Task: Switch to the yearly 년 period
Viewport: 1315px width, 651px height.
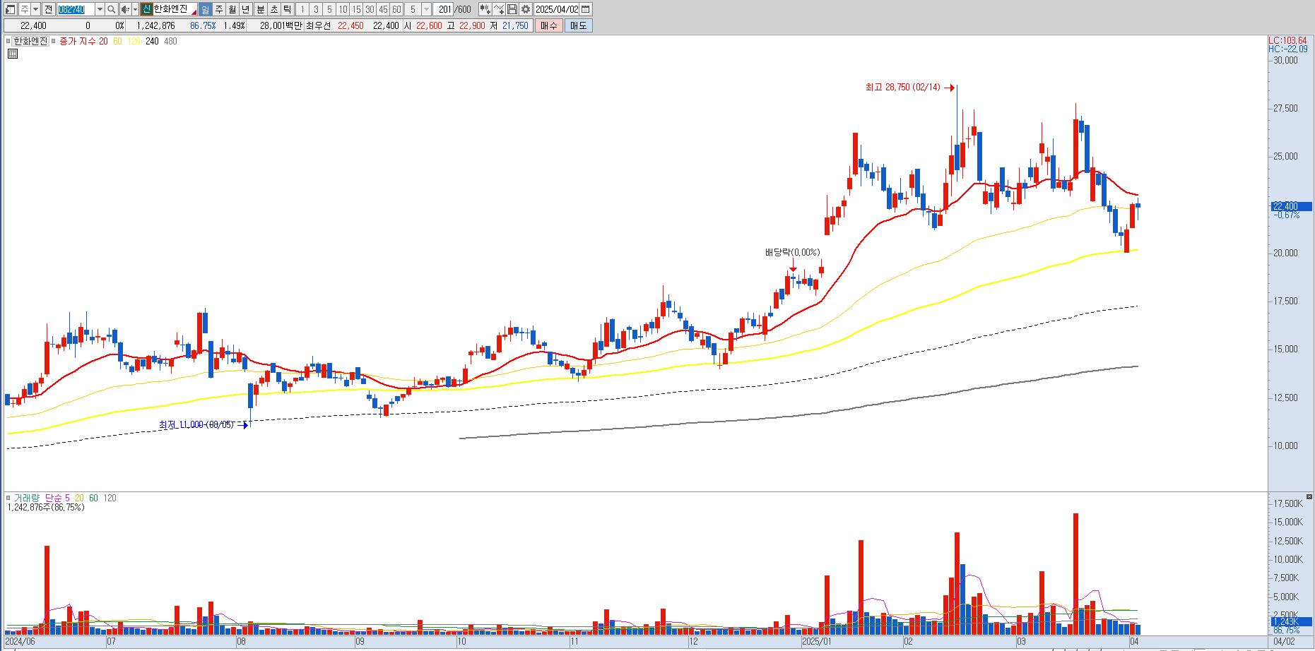Action: click(x=245, y=9)
